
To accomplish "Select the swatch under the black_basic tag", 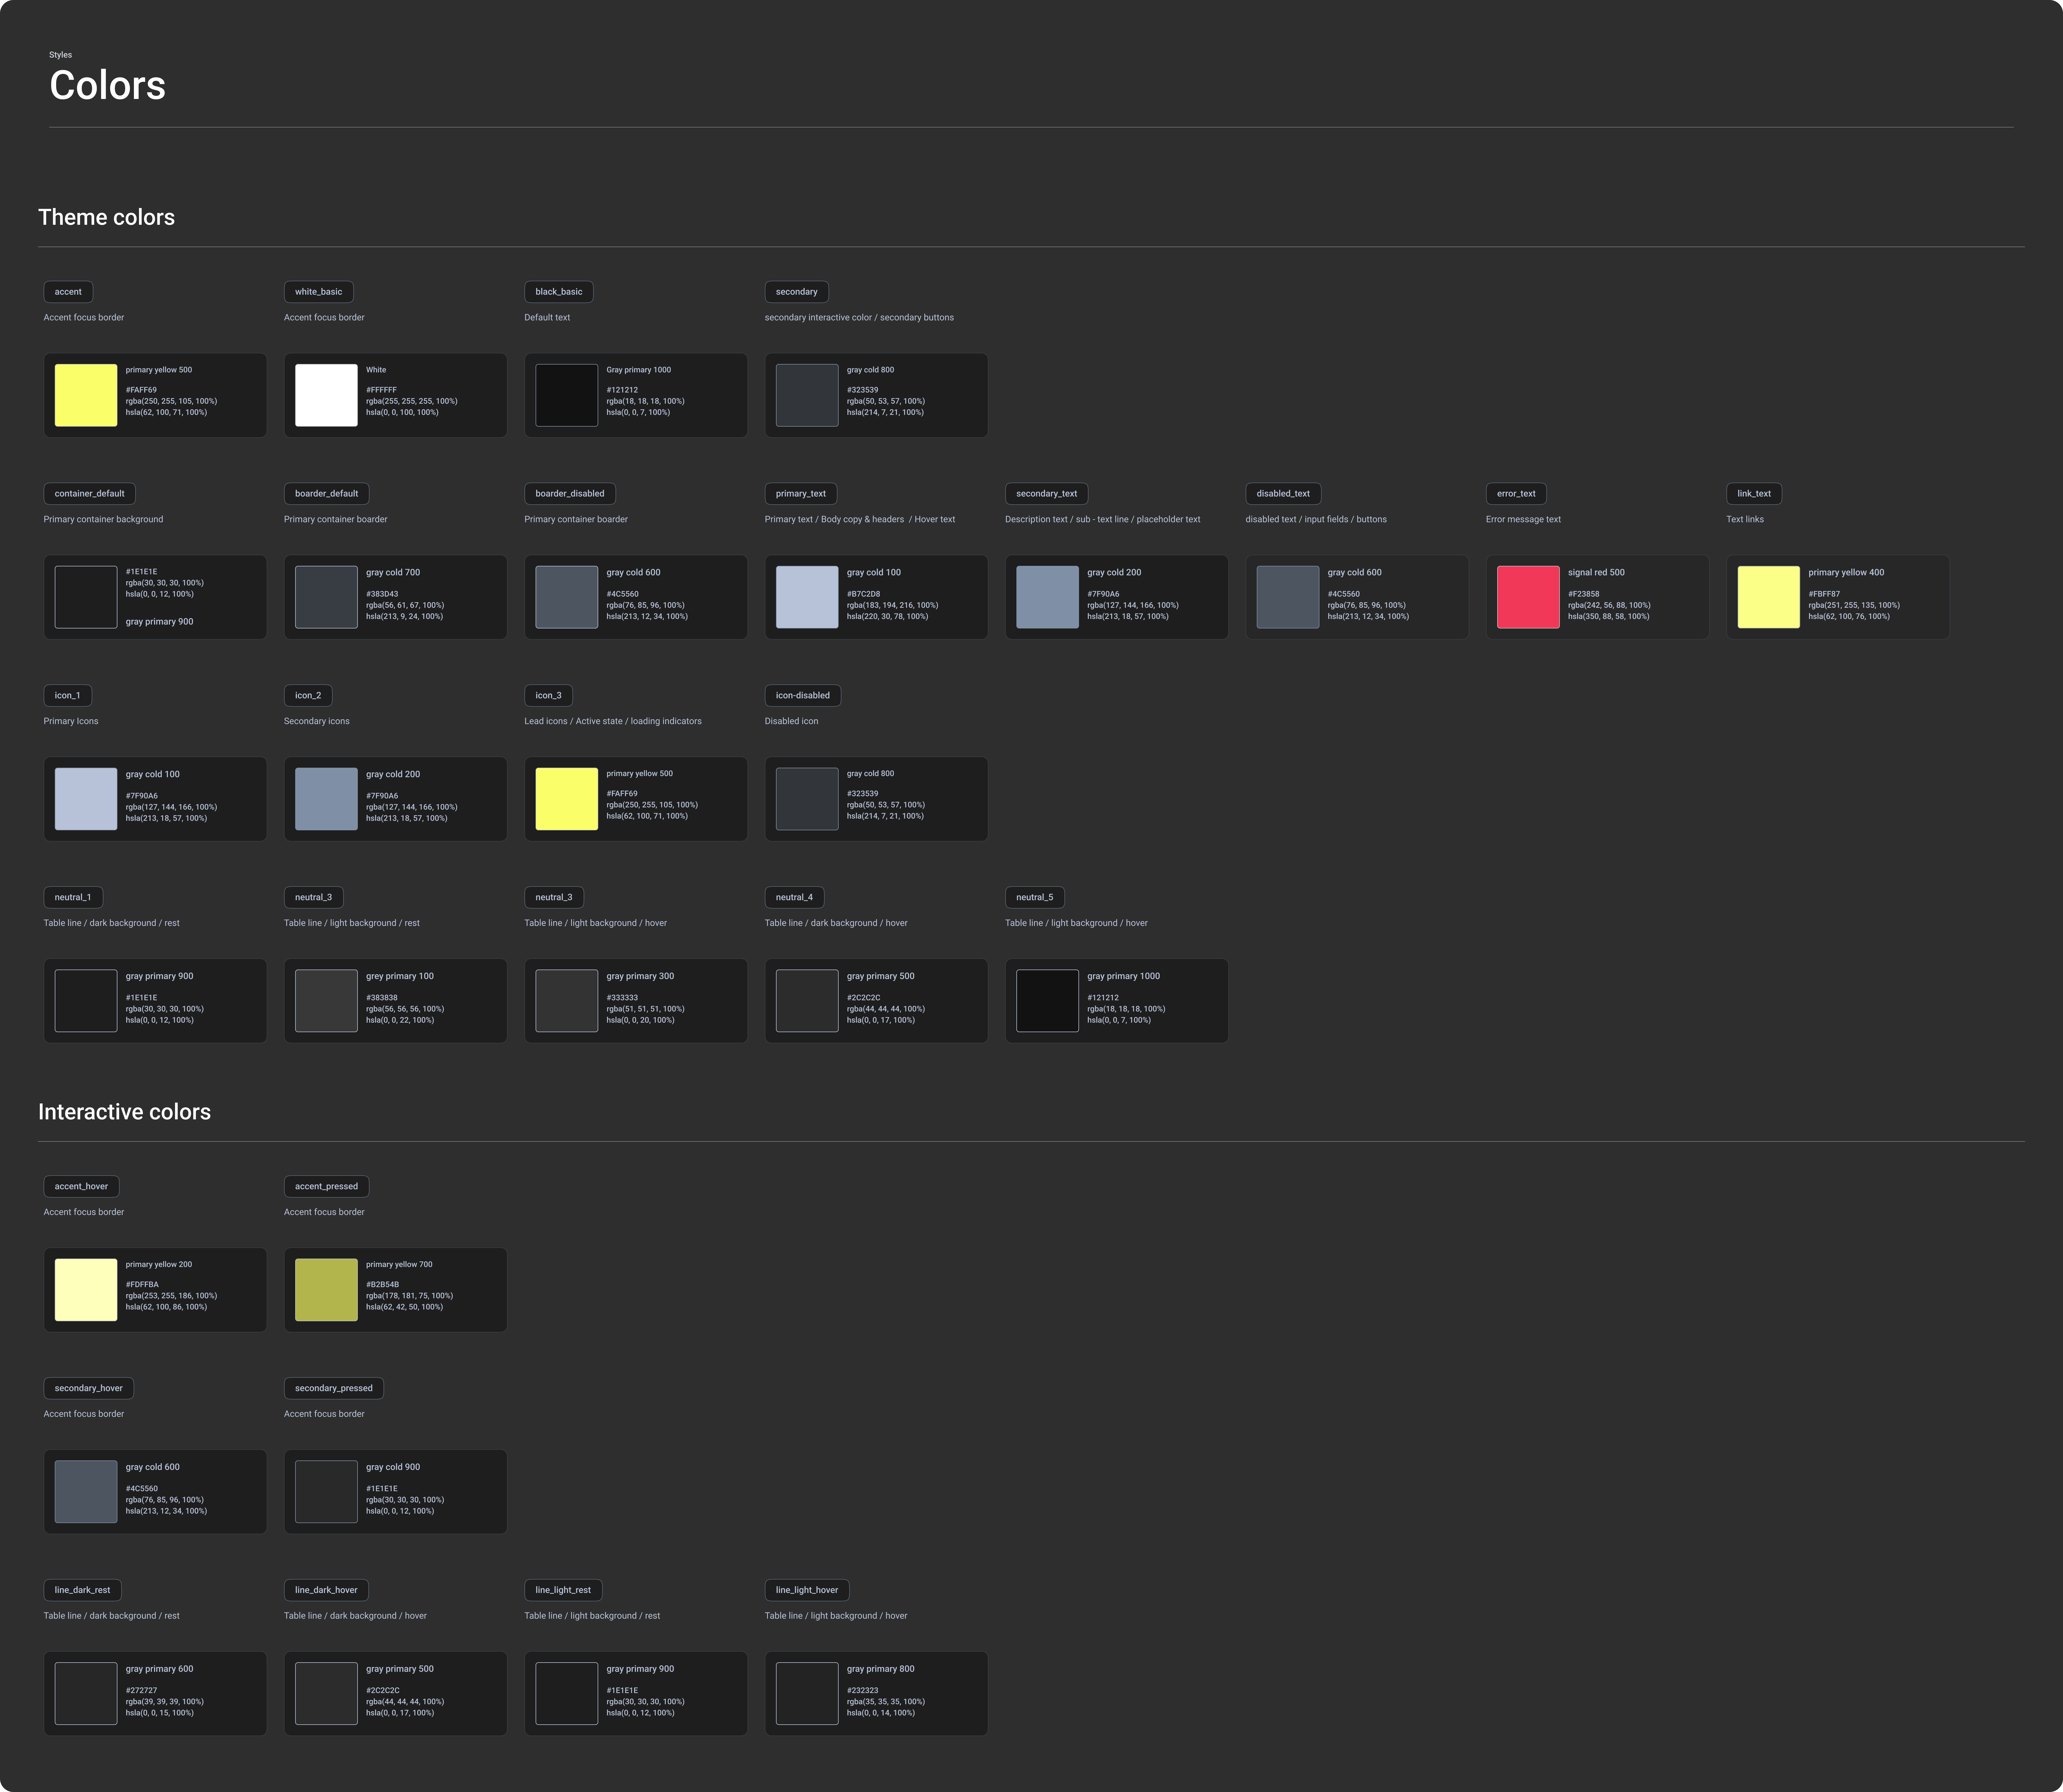I will [567, 395].
